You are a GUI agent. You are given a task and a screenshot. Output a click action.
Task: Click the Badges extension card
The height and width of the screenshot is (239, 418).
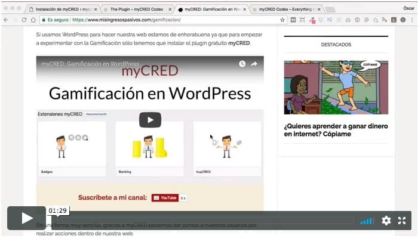(72, 149)
